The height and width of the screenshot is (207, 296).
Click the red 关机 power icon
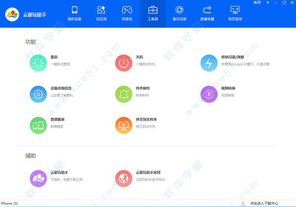click(124, 63)
